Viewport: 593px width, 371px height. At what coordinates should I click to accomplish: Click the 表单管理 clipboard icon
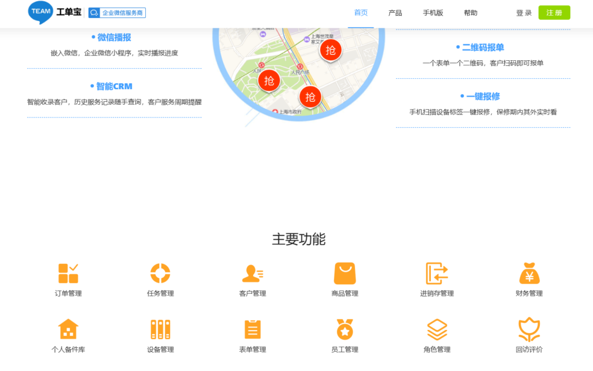[252, 329]
